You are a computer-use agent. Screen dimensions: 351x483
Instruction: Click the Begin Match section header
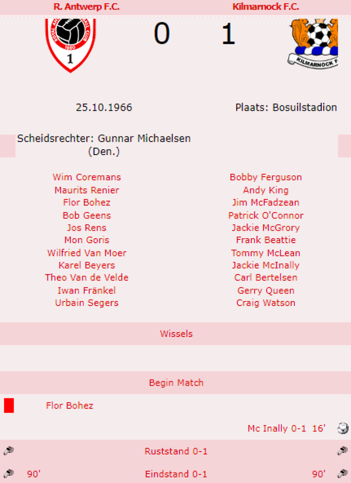(176, 382)
